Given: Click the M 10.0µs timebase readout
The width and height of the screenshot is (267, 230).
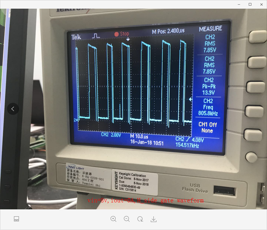Looking at the screenshot, I should [x=139, y=136].
